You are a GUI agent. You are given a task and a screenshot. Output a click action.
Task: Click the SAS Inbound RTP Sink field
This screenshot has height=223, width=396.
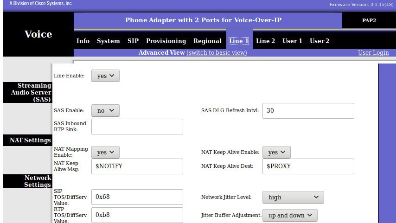point(137,127)
